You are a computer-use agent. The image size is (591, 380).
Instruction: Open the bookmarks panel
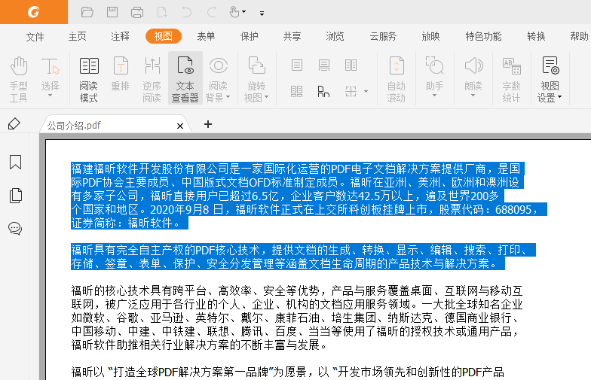coord(15,163)
